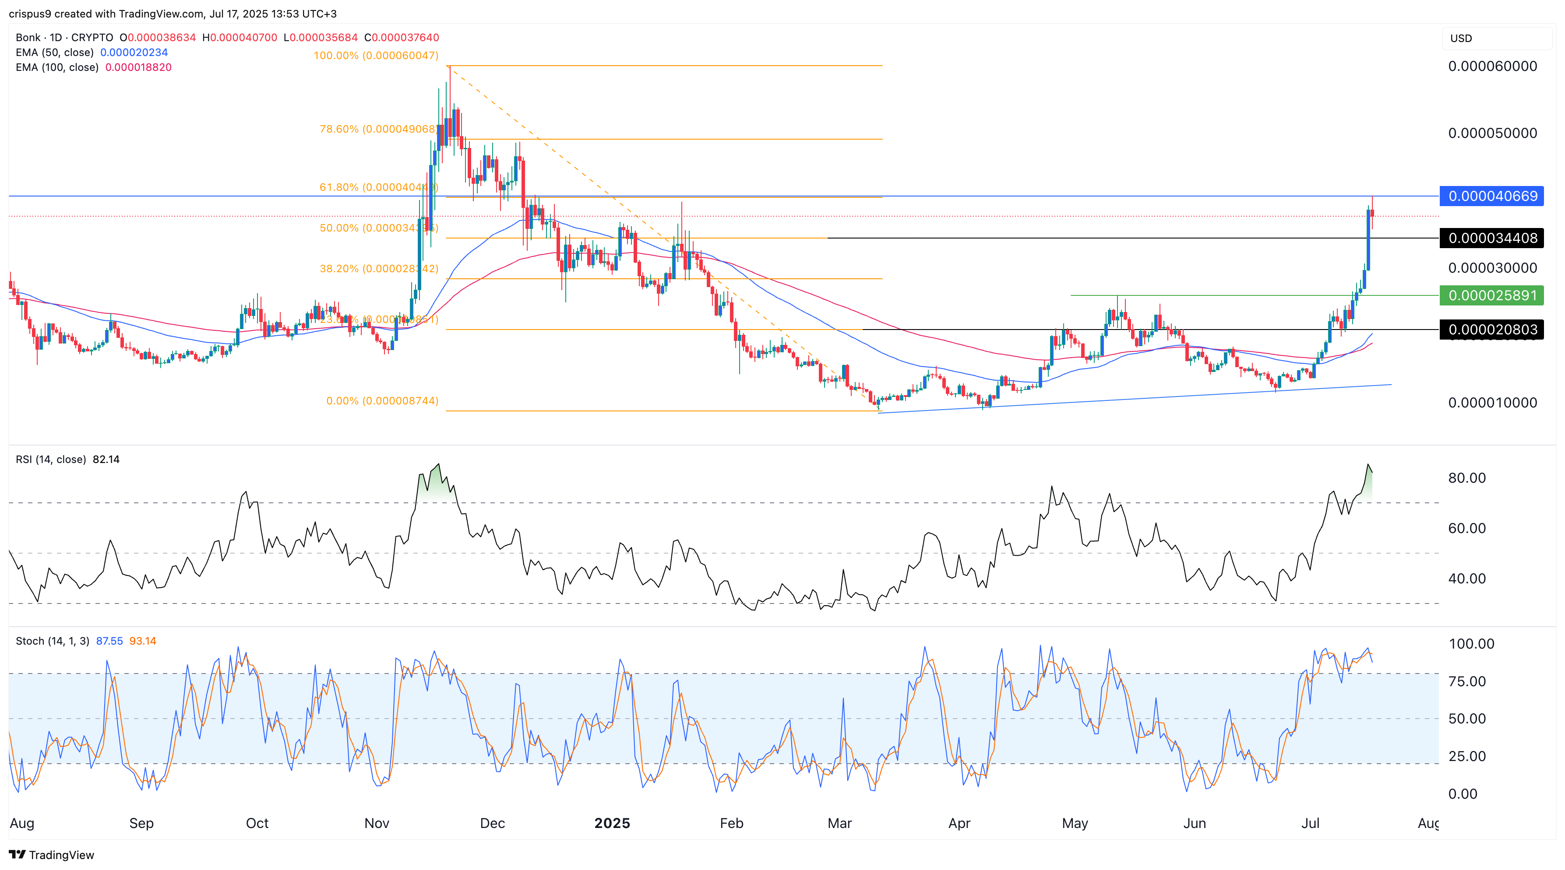Click the 0.000060000 price axis tick
The height and width of the screenshot is (870, 1565).
click(1492, 66)
